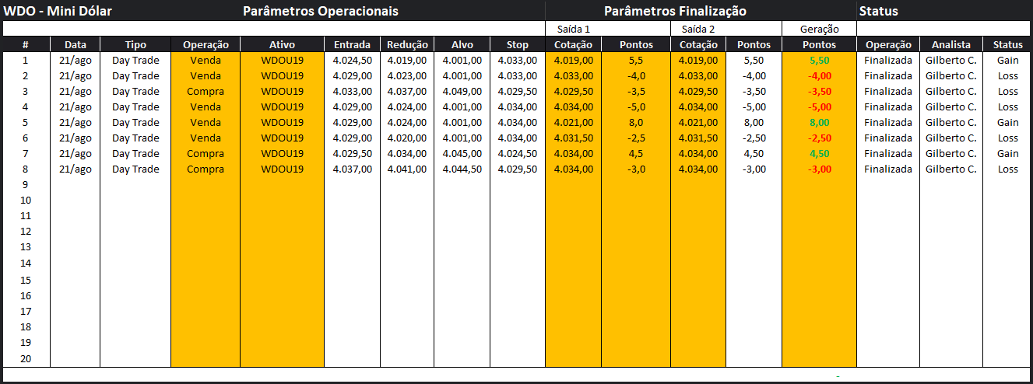
Task: Click the green 8,00 Geração points cell
Action: tap(819, 122)
